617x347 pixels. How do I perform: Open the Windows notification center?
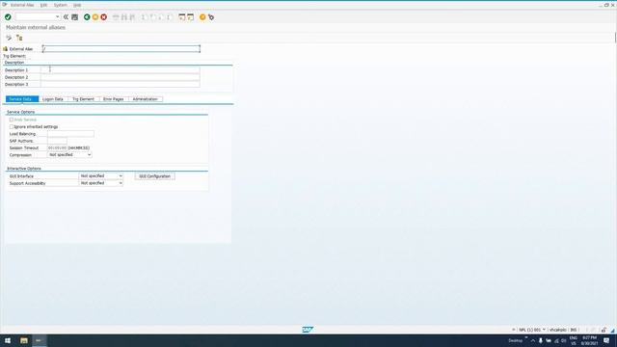[606, 340]
